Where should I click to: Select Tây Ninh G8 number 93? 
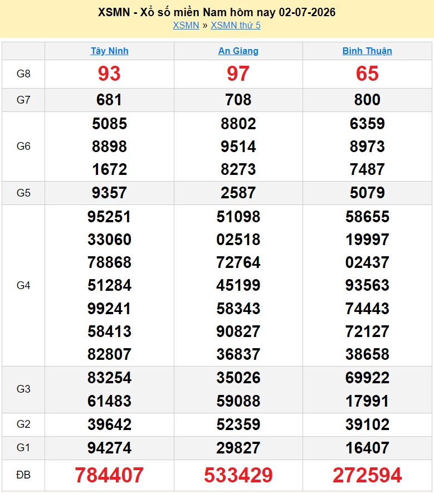[x=109, y=74]
